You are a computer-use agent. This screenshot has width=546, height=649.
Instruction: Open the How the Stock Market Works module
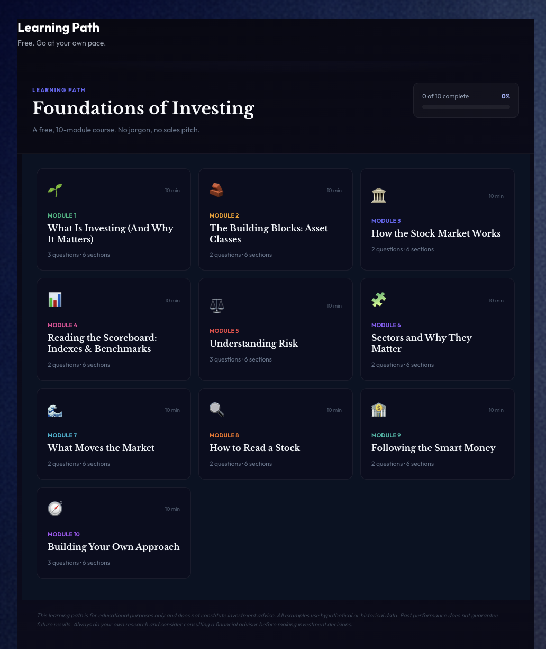(x=437, y=219)
